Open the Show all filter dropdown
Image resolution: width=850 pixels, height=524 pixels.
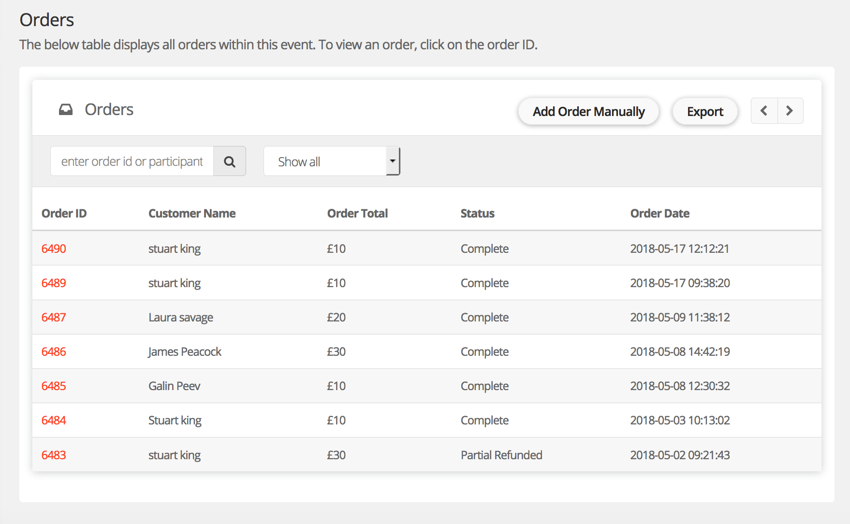click(332, 161)
